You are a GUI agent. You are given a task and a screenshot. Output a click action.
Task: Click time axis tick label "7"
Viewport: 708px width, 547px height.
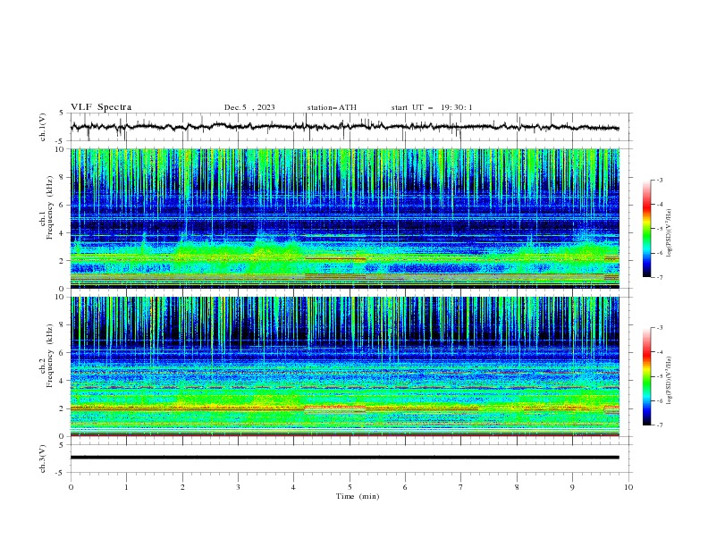tap(461, 487)
